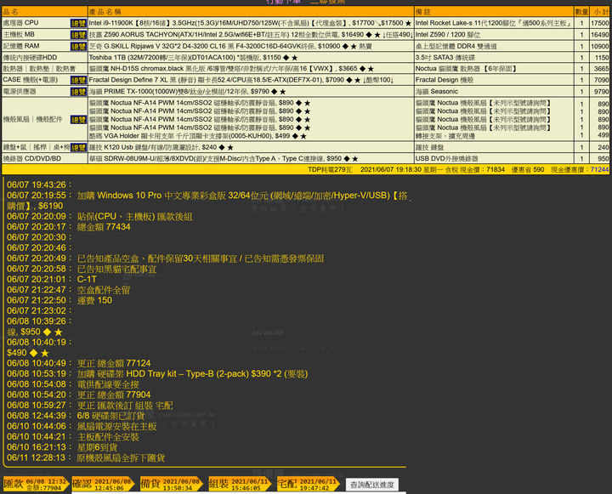
Task: Click the TDP耗電279瓦 summary text
Action: [x=330, y=169]
